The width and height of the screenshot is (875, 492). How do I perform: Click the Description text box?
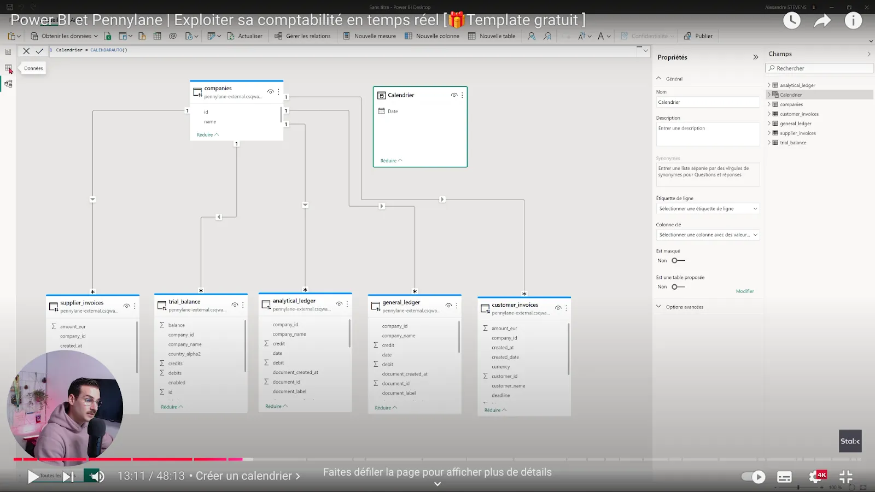(x=708, y=134)
